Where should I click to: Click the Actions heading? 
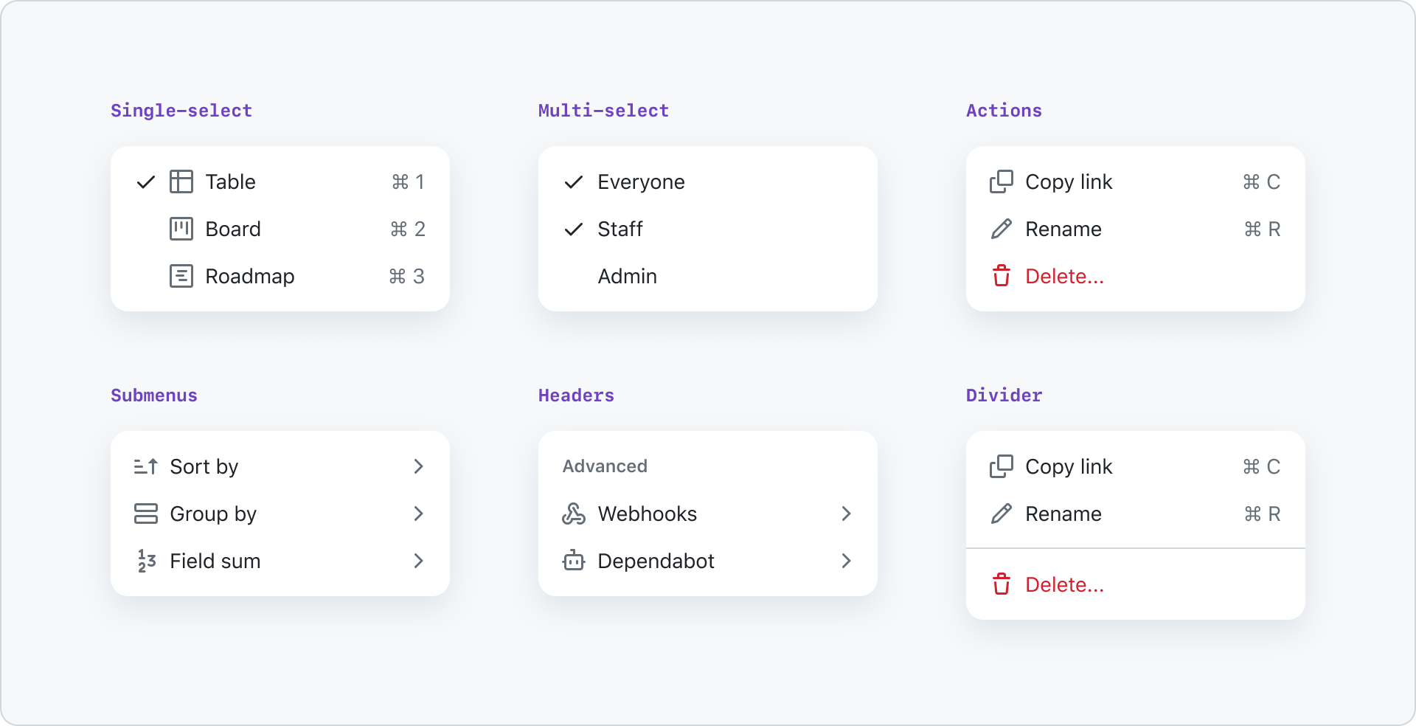tap(1004, 111)
